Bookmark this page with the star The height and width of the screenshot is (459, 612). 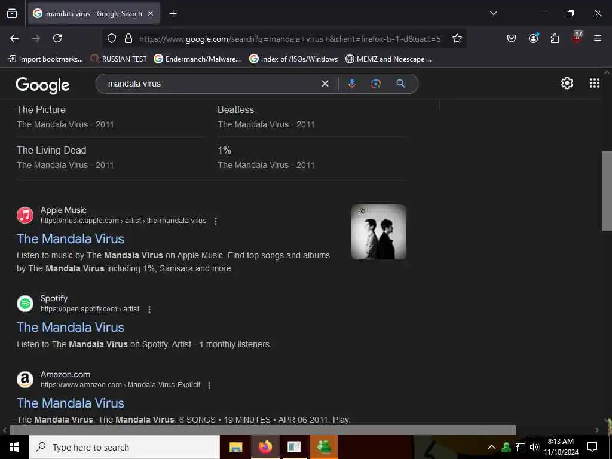457,39
